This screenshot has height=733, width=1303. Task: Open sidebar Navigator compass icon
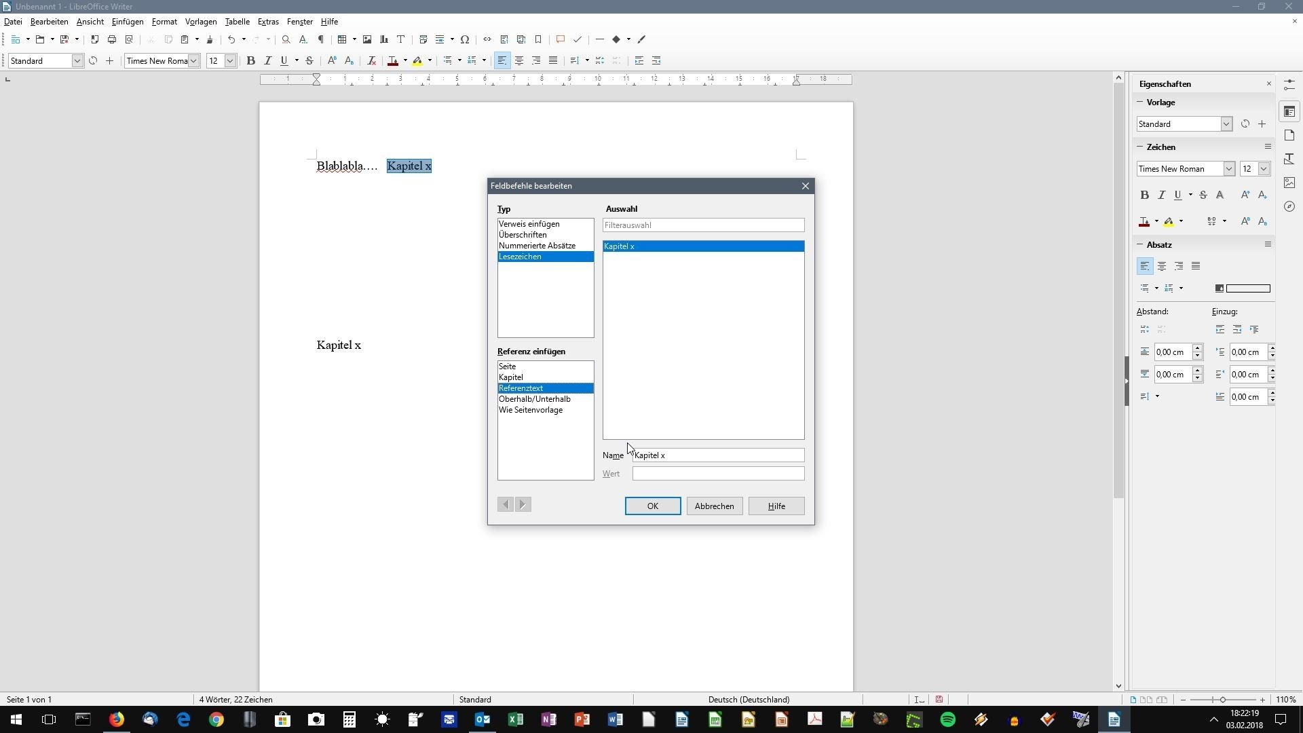pyautogui.click(x=1289, y=206)
